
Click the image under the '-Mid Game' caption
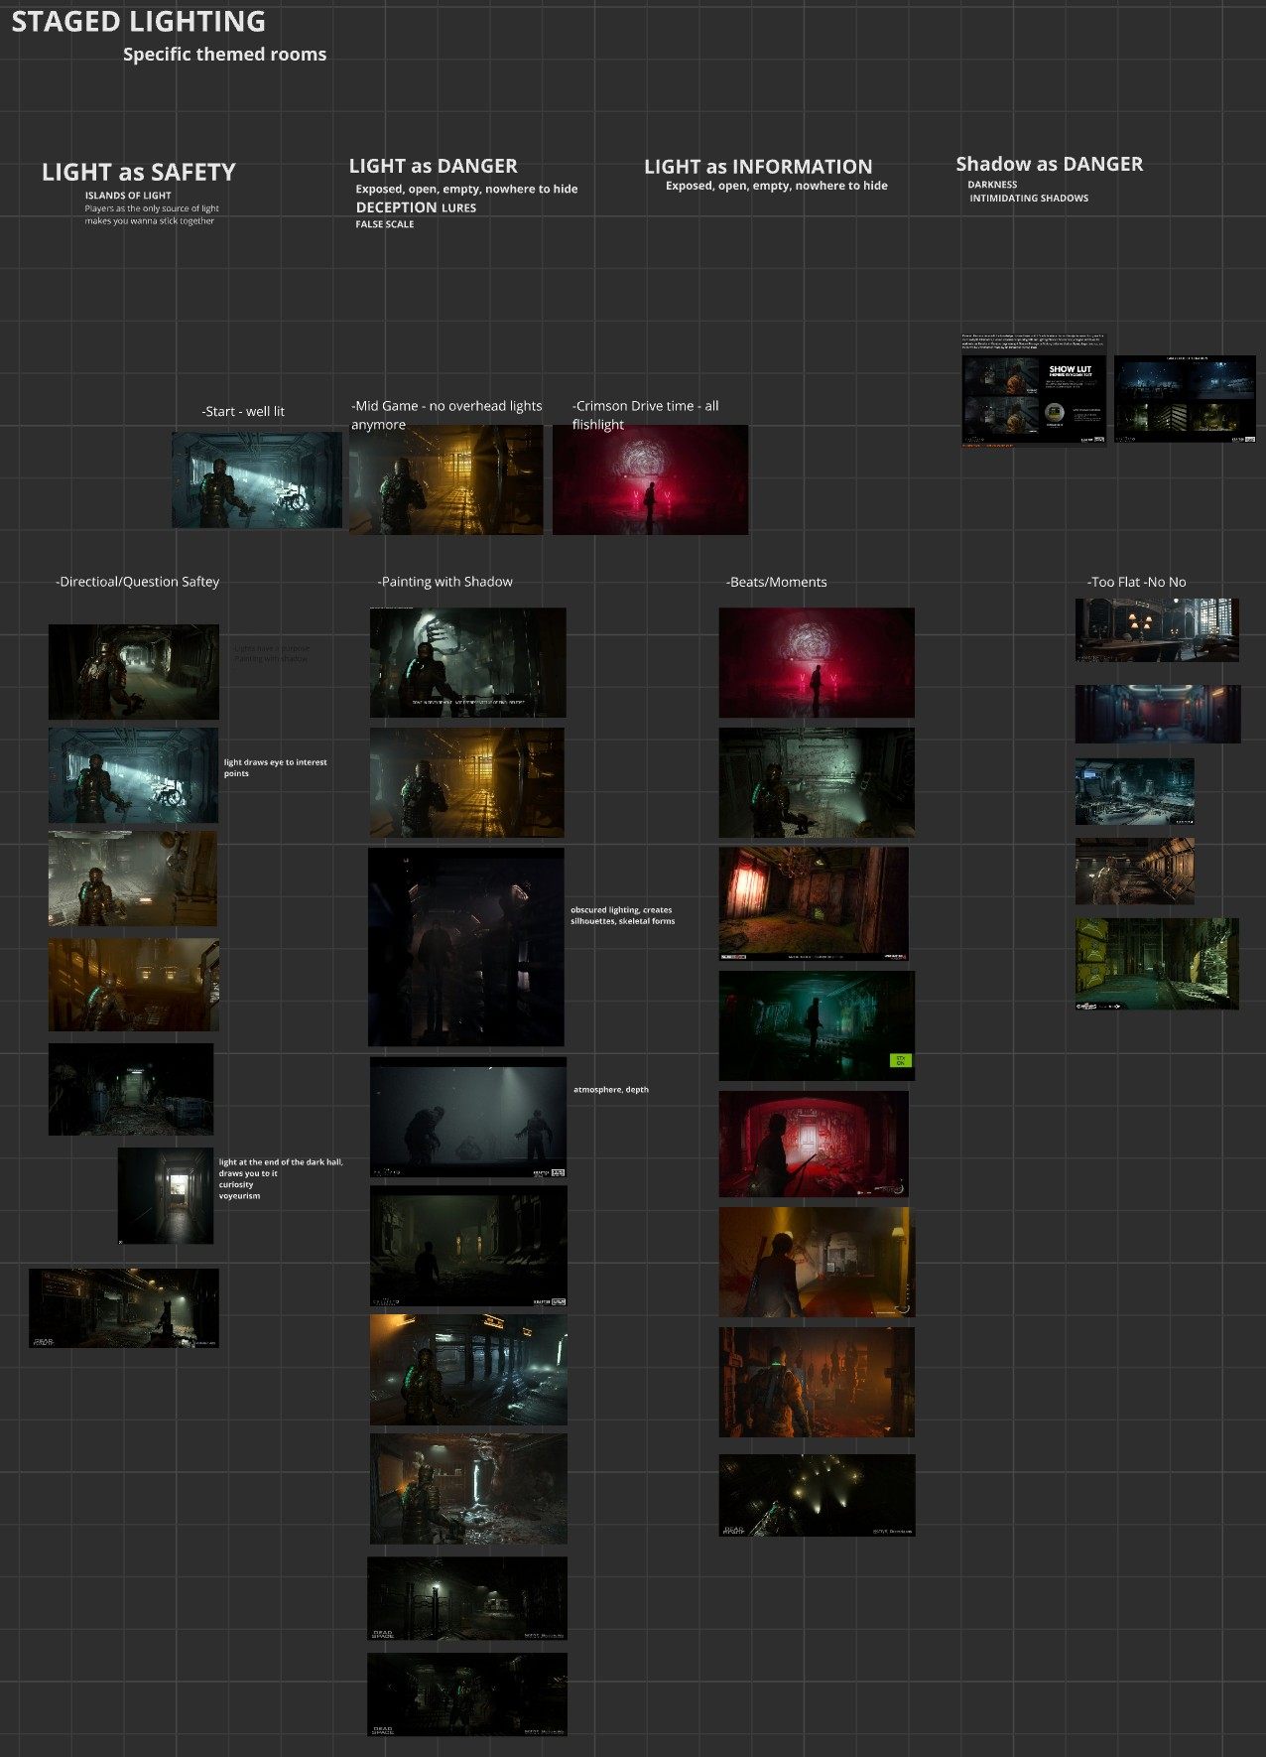pos(446,479)
